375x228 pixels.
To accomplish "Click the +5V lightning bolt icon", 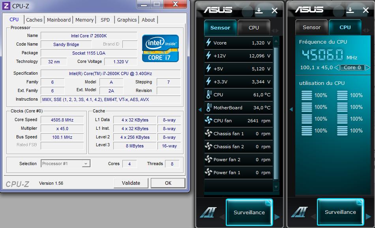I will [208, 69].
